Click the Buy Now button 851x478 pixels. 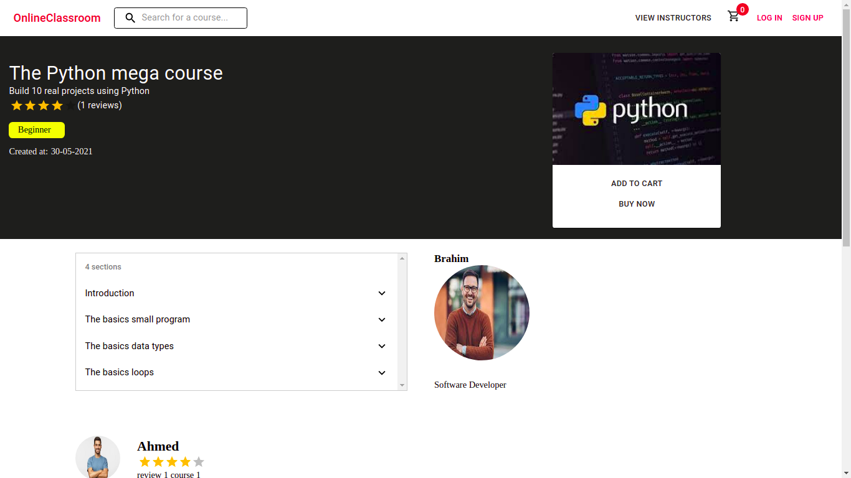point(637,204)
